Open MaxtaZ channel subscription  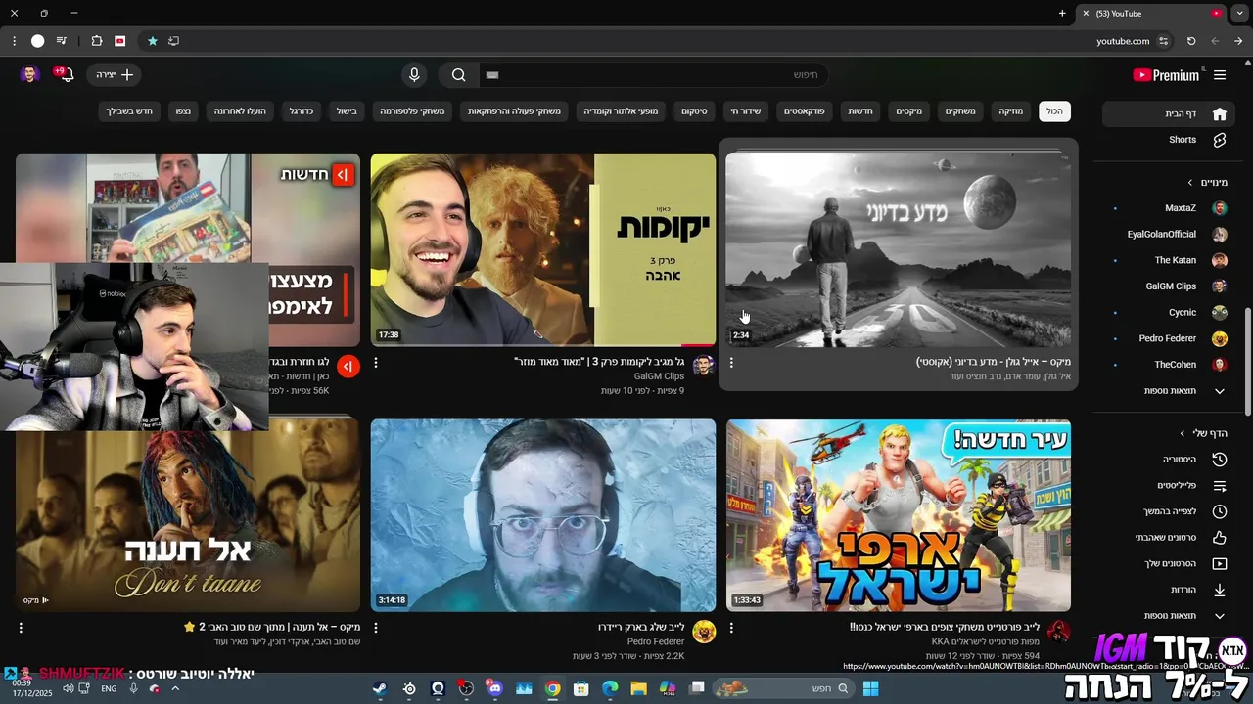coord(1171,208)
